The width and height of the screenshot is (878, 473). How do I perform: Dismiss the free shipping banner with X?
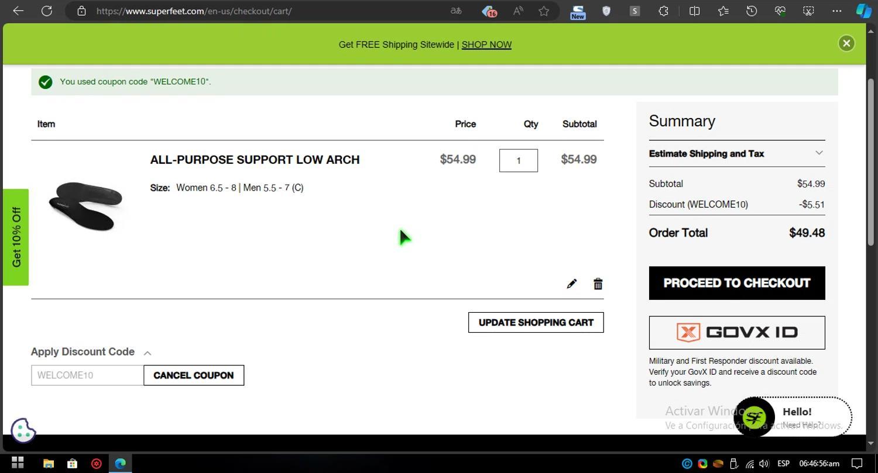846,43
